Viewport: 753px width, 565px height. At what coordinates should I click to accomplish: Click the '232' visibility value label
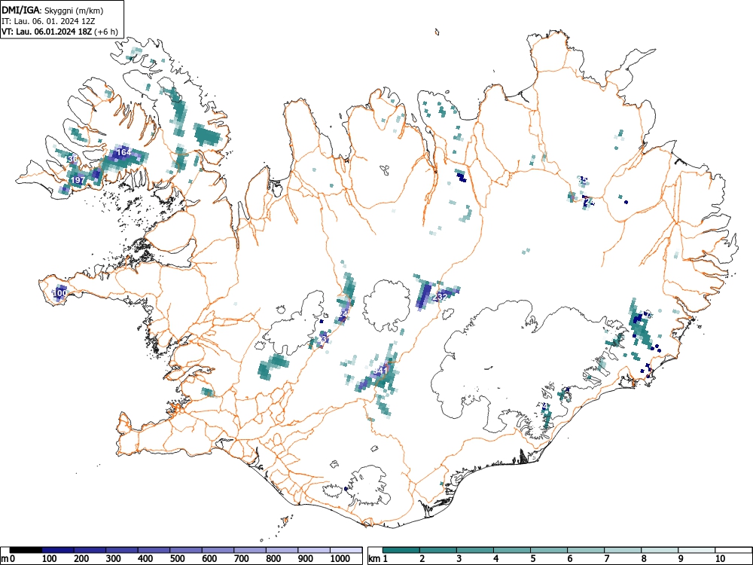point(440,298)
